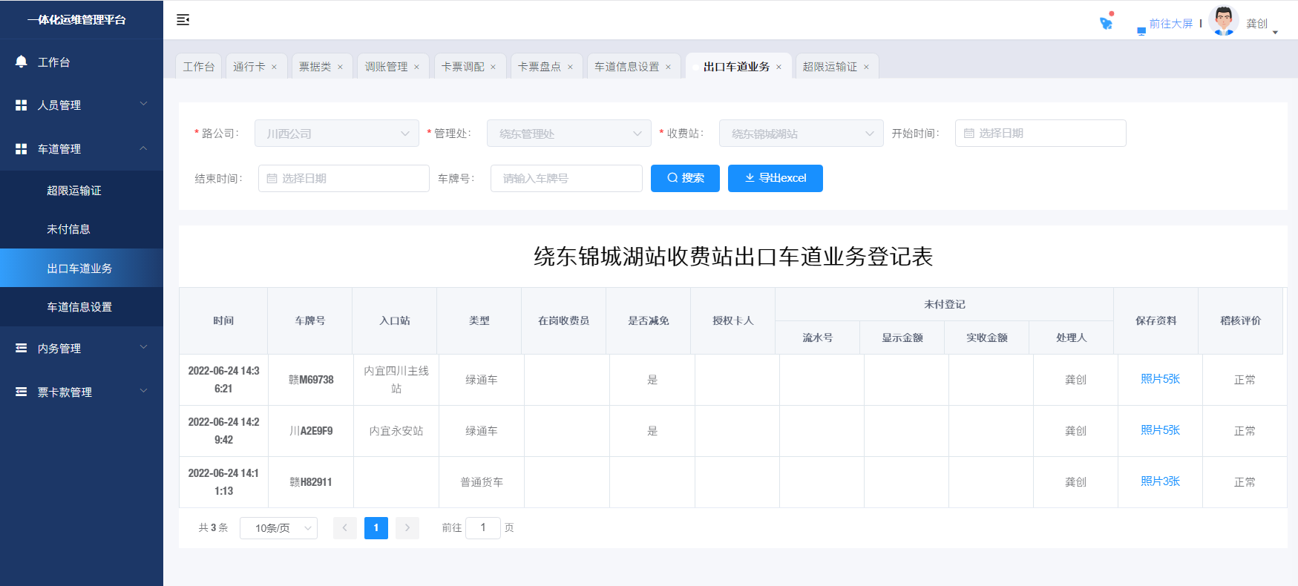Click the 人员管理 grid icon
This screenshot has height=586, width=1298.
pos(22,105)
